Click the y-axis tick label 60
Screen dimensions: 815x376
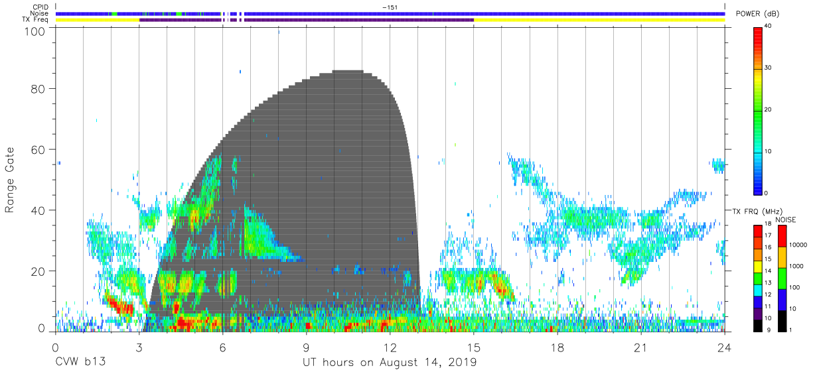[38, 150]
